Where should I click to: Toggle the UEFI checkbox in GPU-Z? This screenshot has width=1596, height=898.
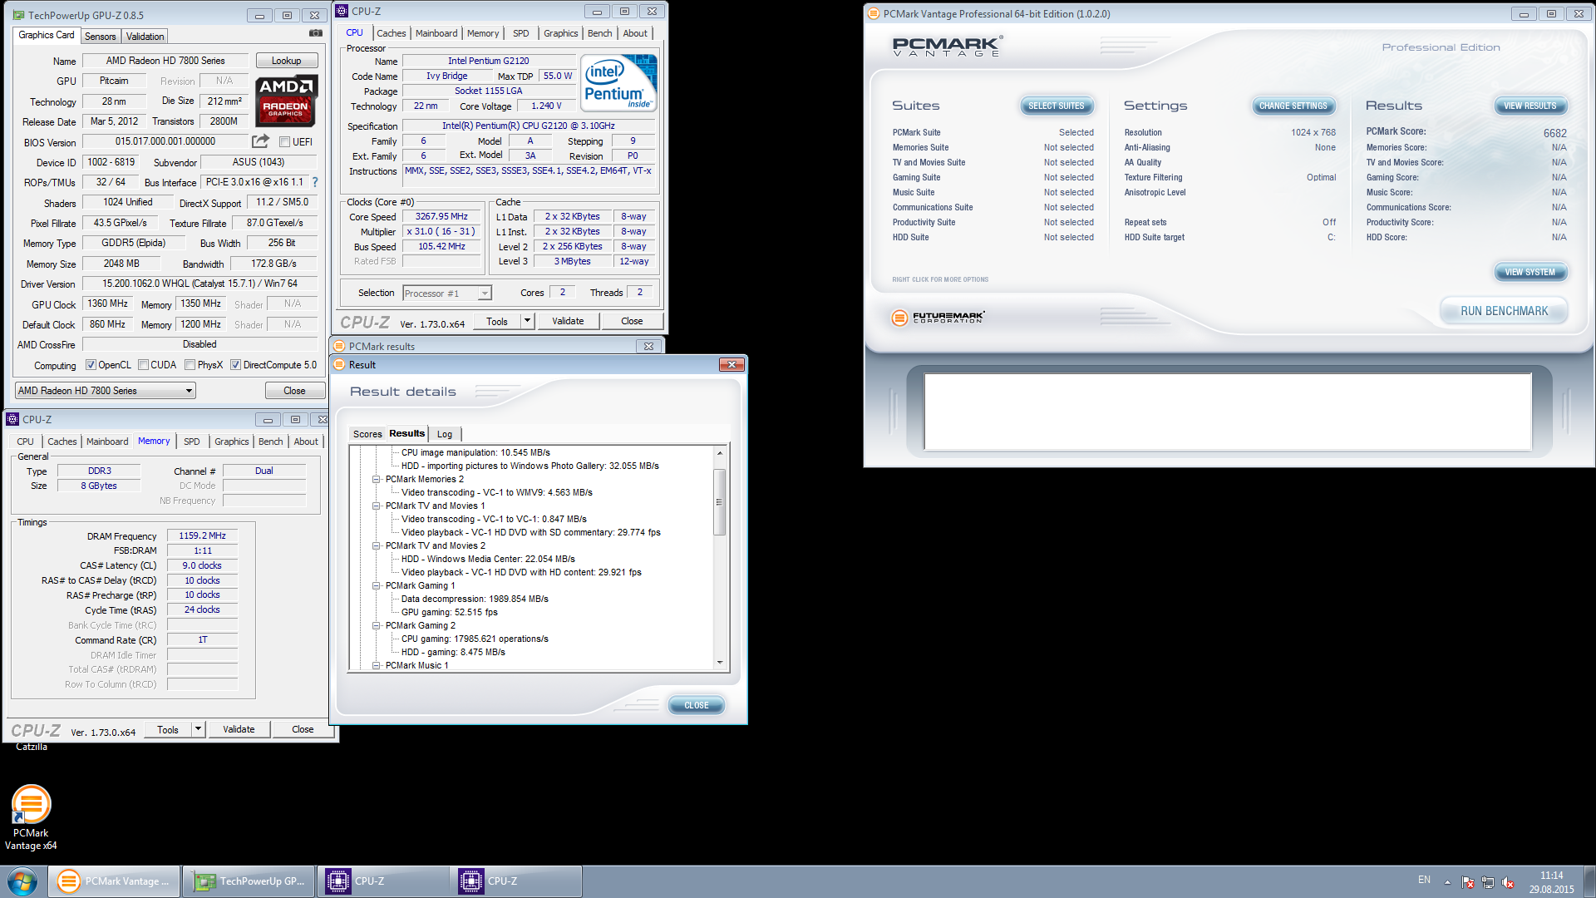click(284, 142)
